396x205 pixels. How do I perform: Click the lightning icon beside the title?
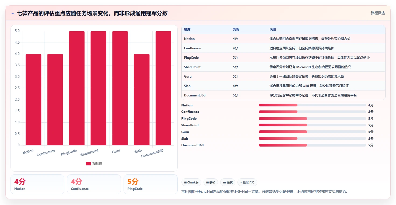[13, 13]
